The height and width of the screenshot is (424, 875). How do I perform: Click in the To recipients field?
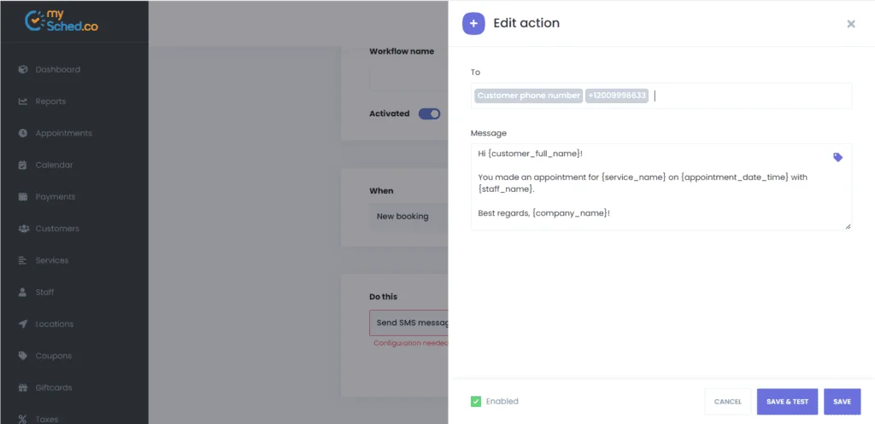[x=661, y=96]
